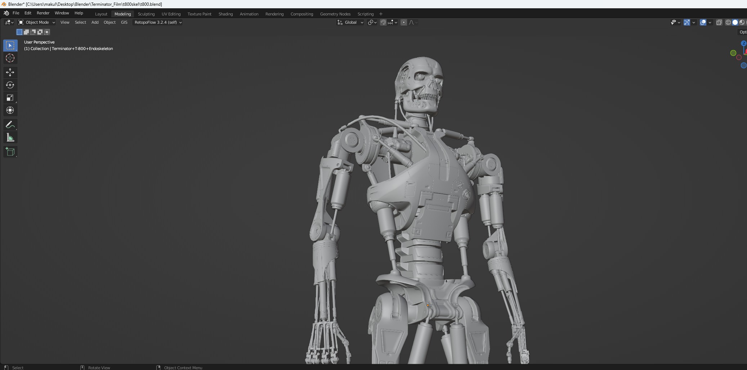Open the Render menu
Image resolution: width=747 pixels, height=370 pixels.
(43, 13)
